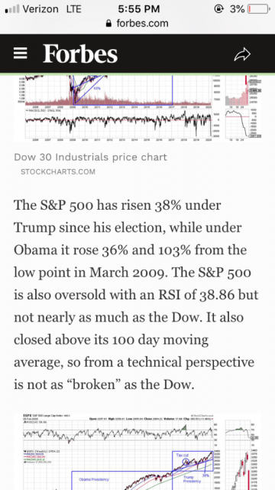Tap the Obama Presidency box on chart
Viewport: 275px width, 490px height.
coord(121,480)
